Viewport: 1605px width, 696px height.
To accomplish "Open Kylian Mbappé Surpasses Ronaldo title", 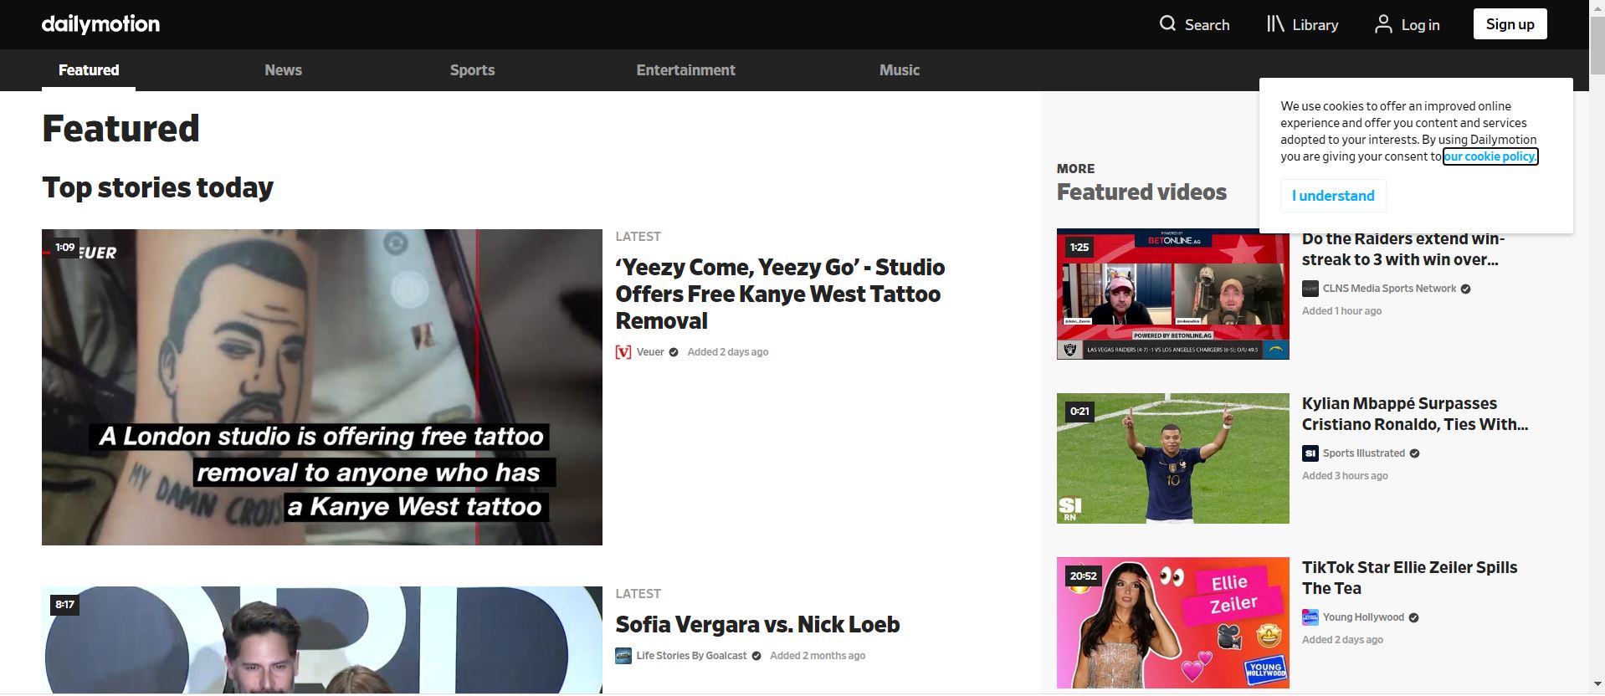I will coord(1415,414).
